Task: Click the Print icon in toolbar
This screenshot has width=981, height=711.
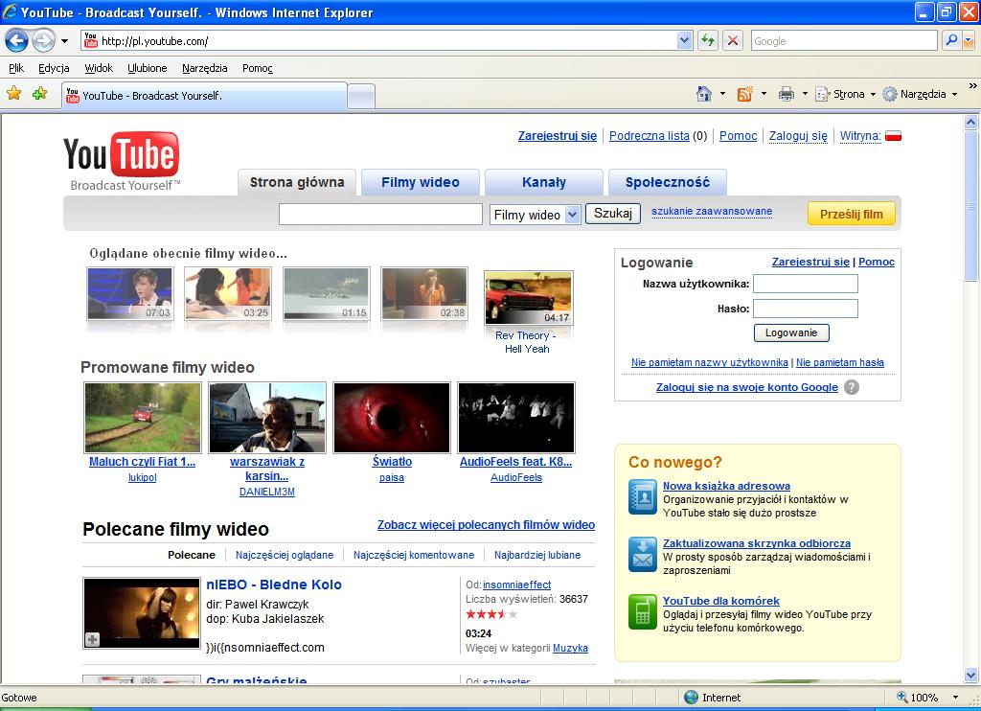Action: [787, 94]
